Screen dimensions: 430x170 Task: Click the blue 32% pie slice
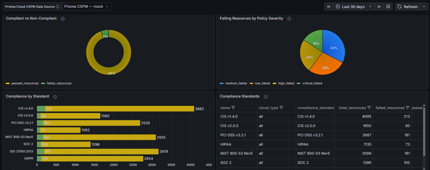[x=334, y=47]
